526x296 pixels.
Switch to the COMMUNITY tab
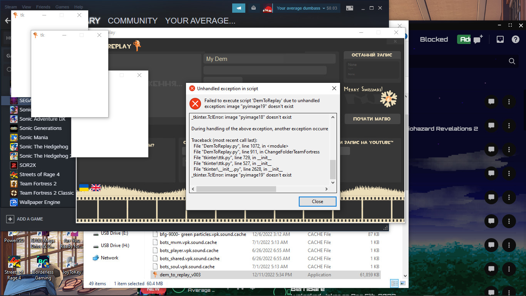click(x=132, y=21)
